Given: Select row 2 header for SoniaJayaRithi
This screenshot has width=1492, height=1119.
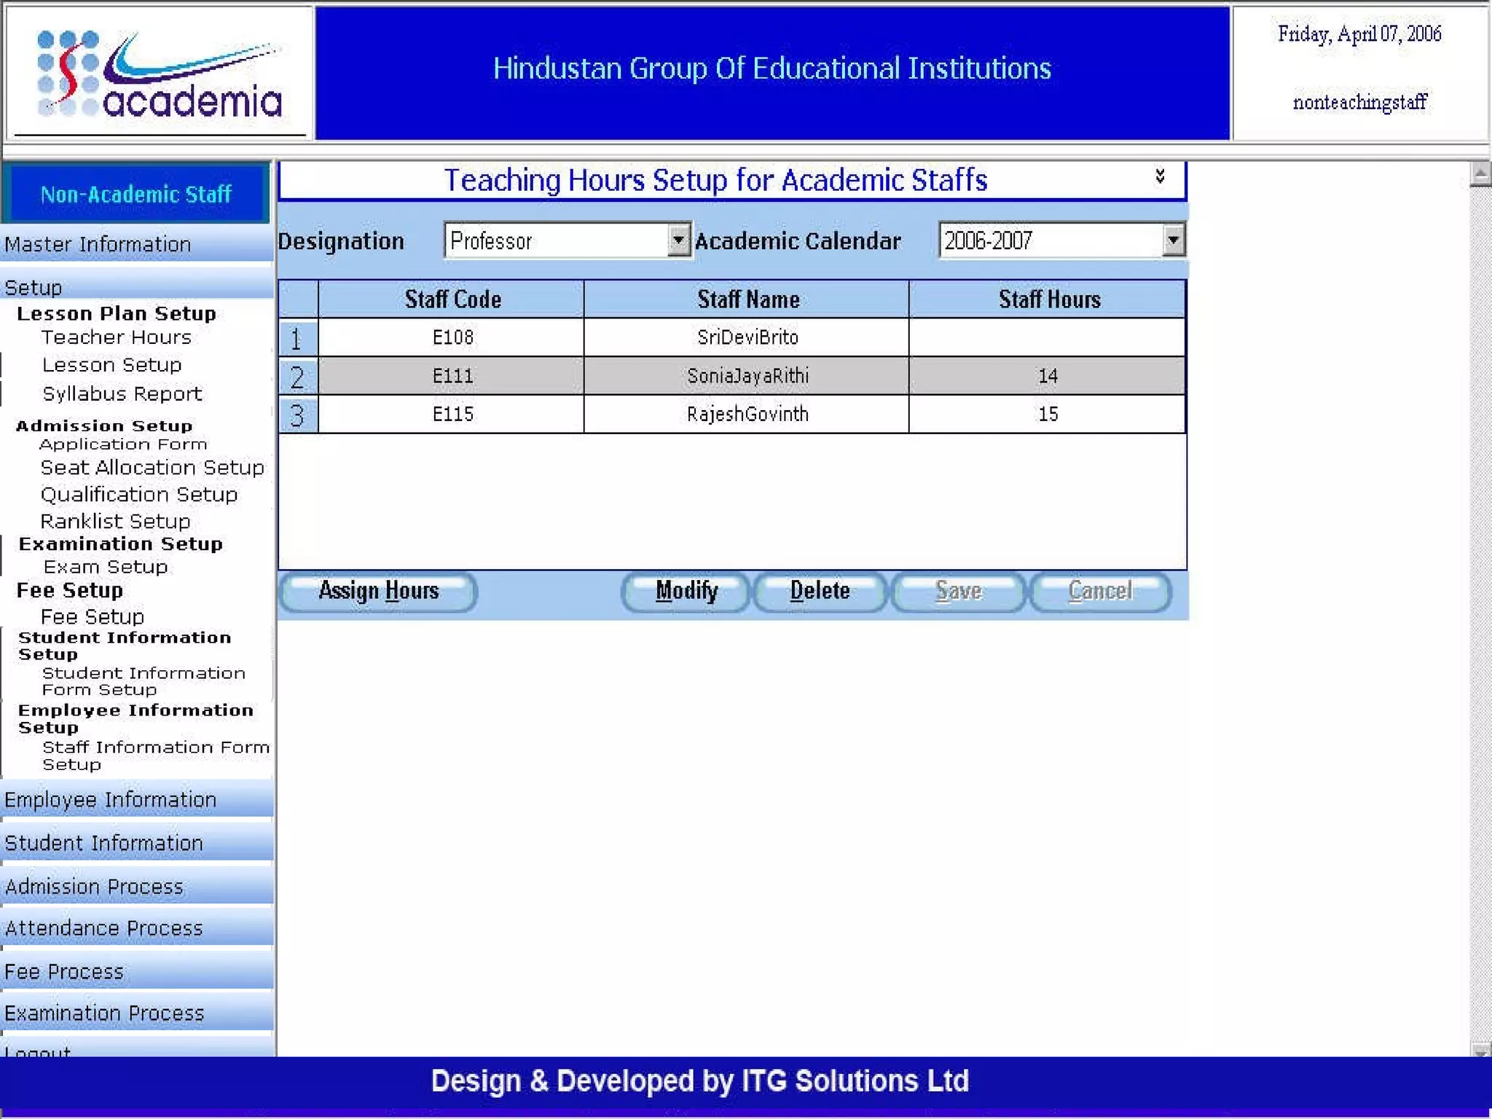Looking at the screenshot, I should tap(297, 377).
